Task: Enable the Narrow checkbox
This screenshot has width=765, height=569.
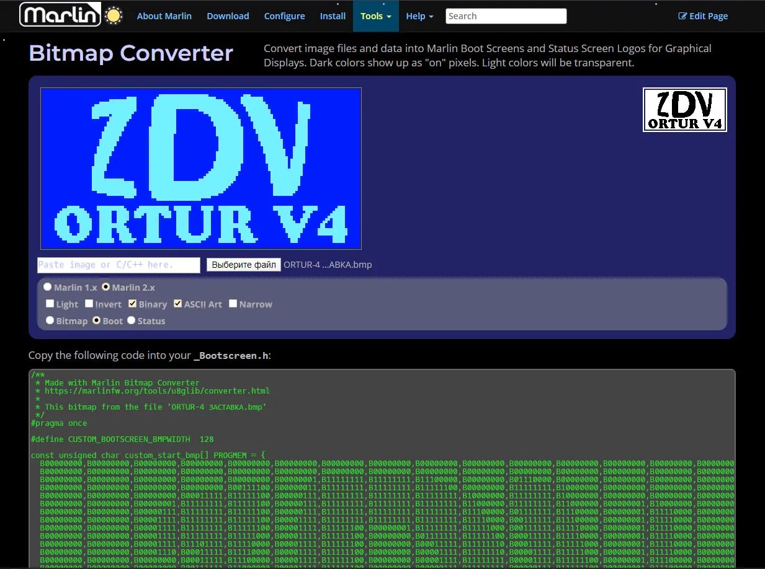Action: (233, 304)
